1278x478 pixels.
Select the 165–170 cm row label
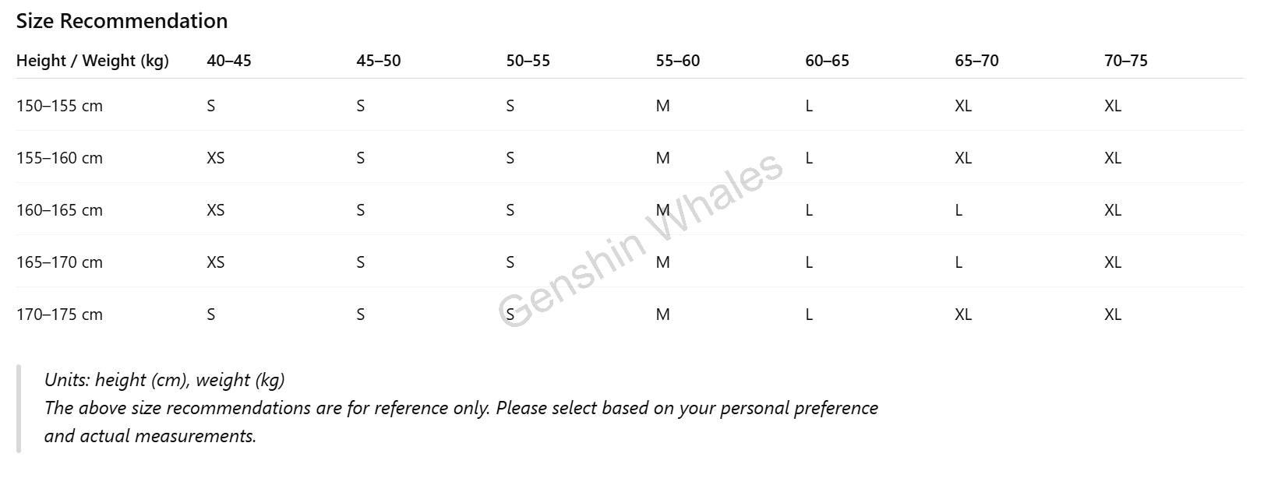[x=60, y=262]
